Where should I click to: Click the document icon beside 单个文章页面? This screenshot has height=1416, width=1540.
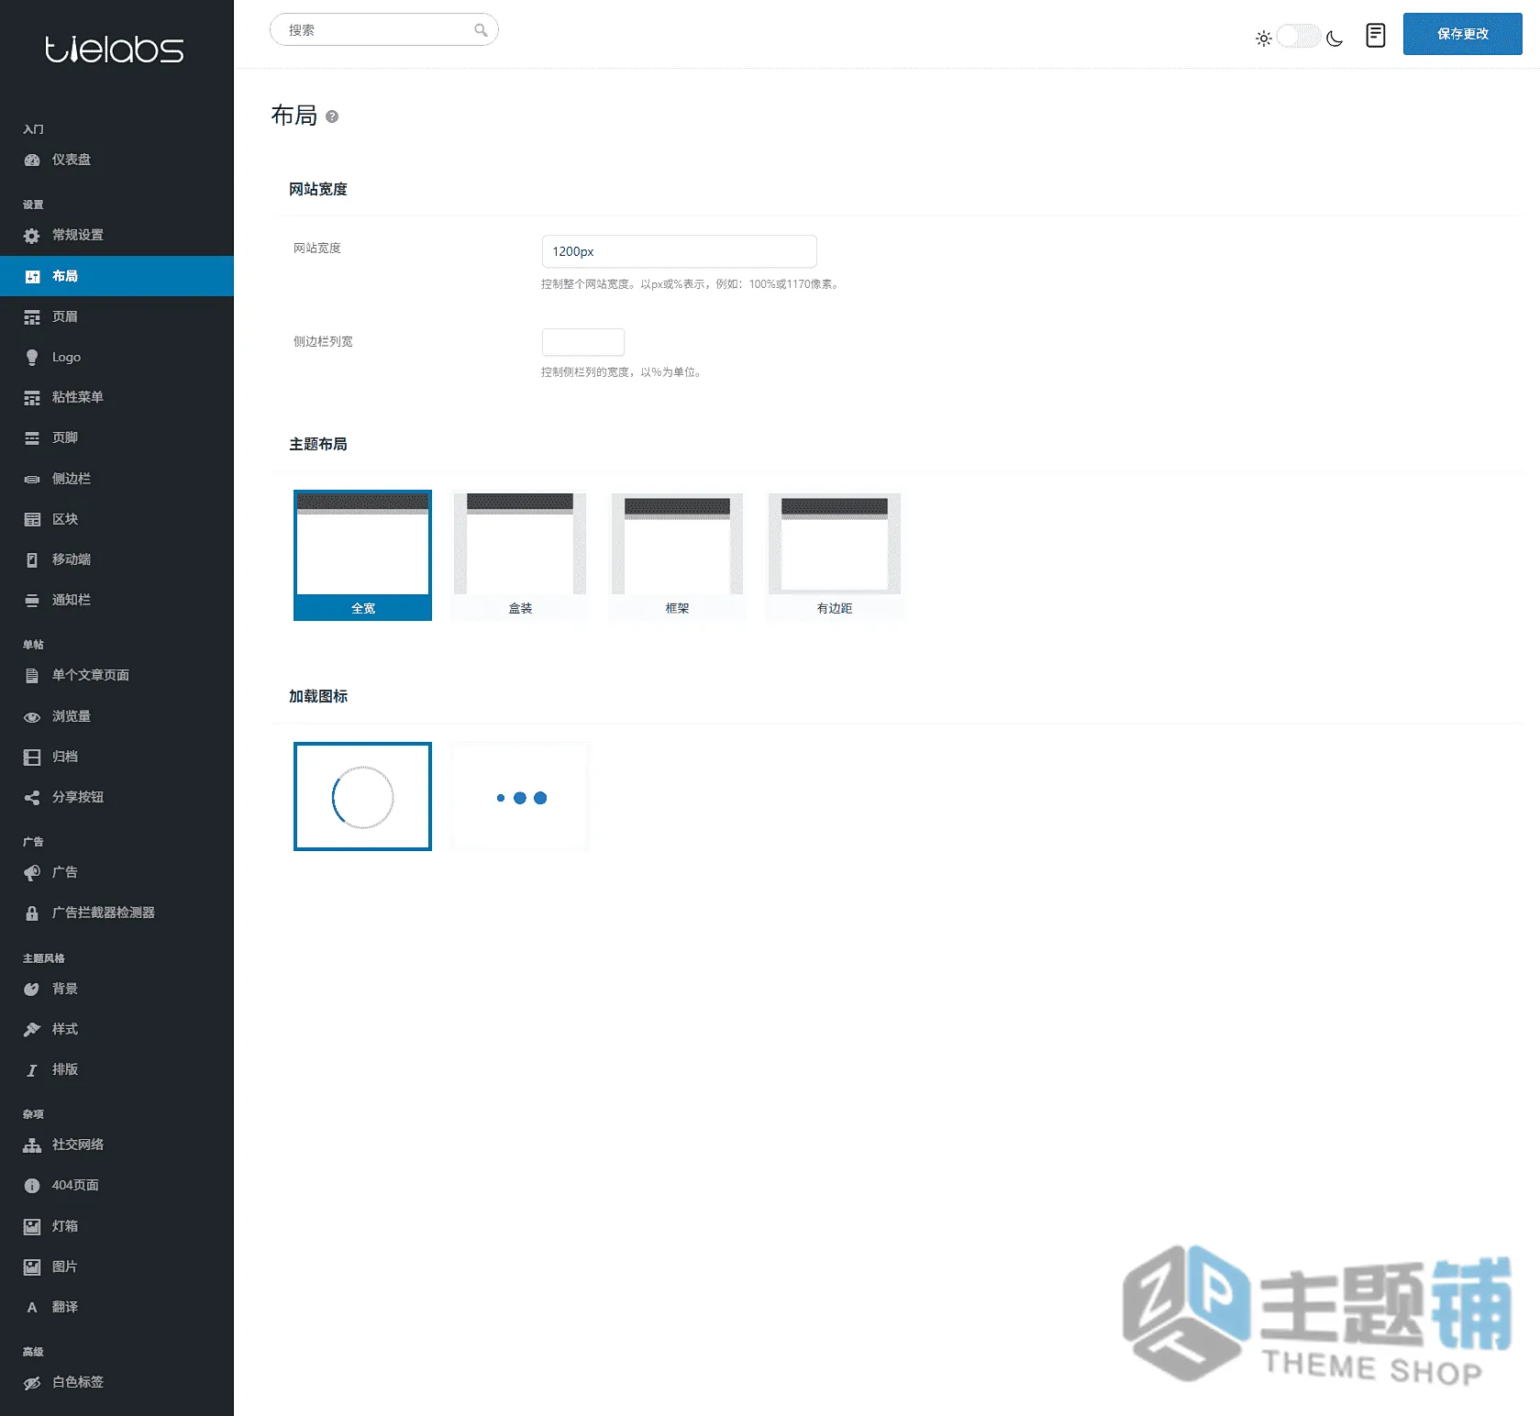(32, 676)
